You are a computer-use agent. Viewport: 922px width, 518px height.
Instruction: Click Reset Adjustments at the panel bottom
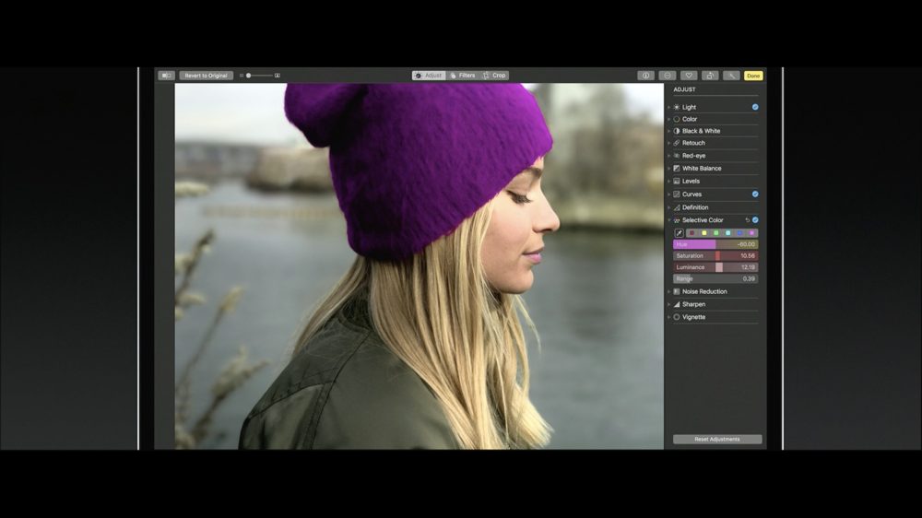coord(717,440)
